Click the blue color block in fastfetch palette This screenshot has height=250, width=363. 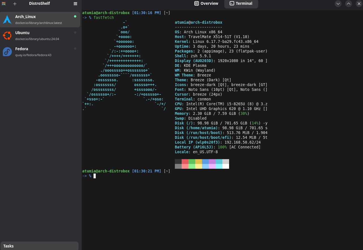point(205,161)
